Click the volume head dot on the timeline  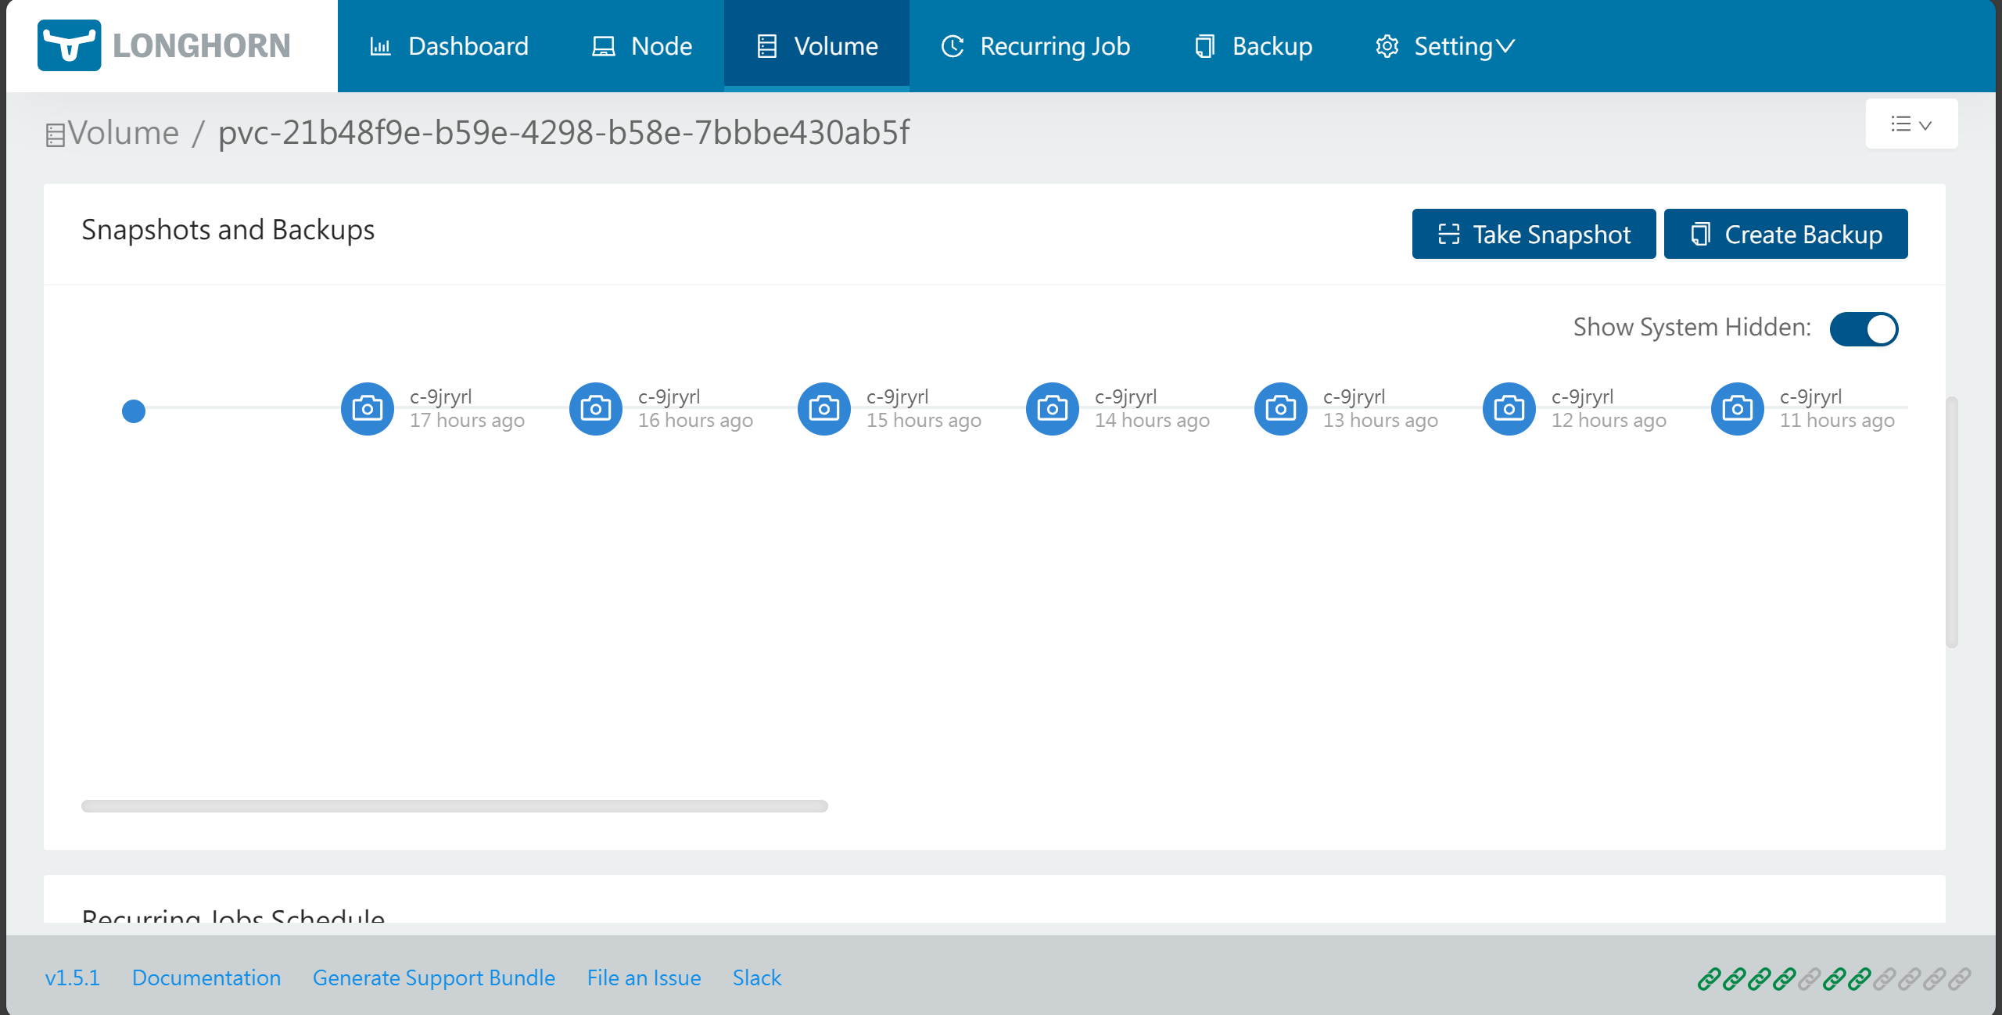point(134,411)
